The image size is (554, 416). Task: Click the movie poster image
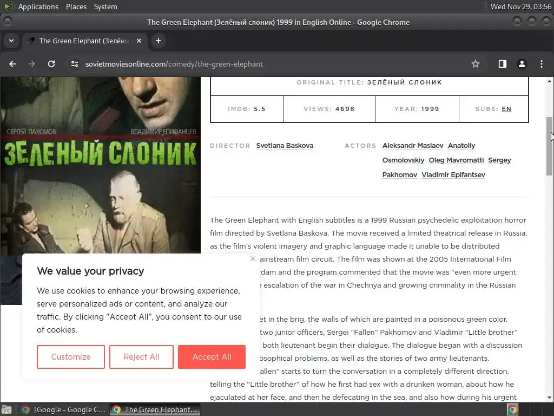click(x=100, y=166)
